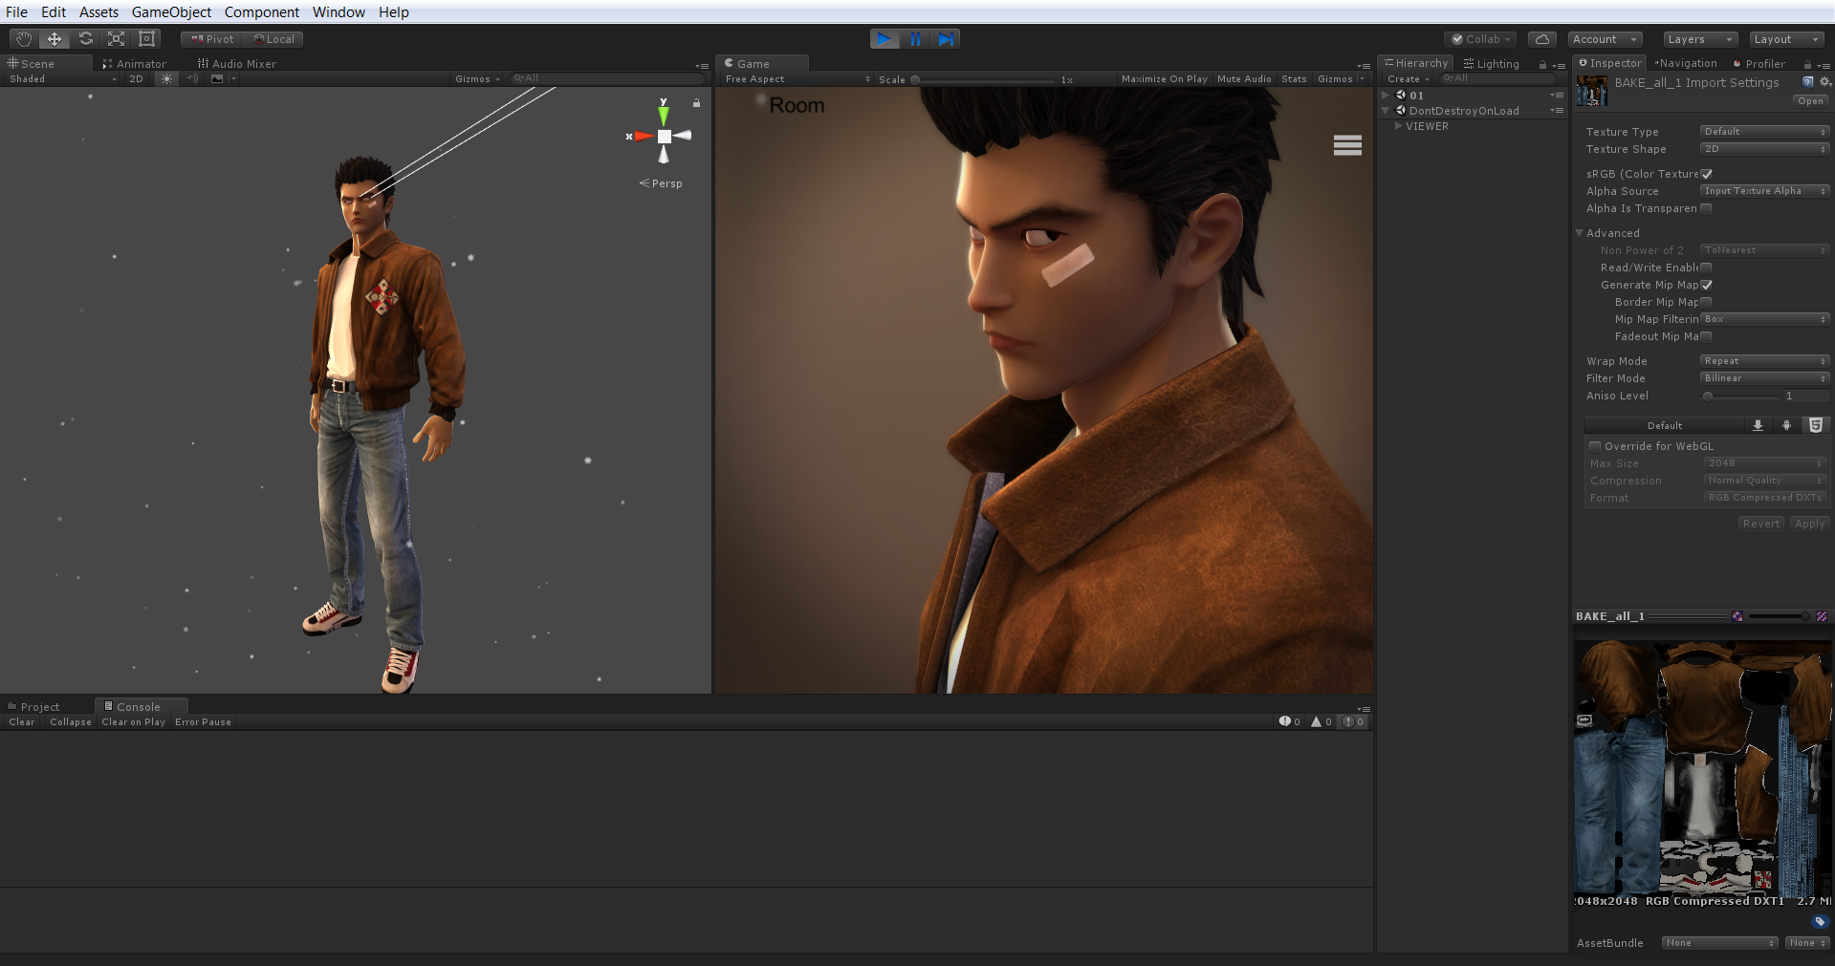Toggle Local handle rotation
This screenshot has height=966, width=1835.
(273, 39)
